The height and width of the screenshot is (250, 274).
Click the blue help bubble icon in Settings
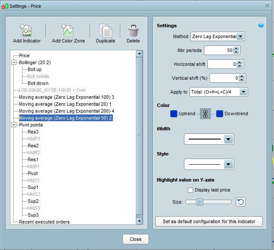[x=261, y=26]
